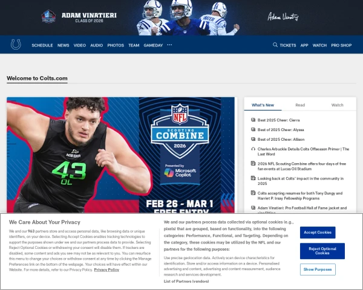The width and height of the screenshot is (363, 290).
Task: Open the Gameday menu item
Action: 153,45
